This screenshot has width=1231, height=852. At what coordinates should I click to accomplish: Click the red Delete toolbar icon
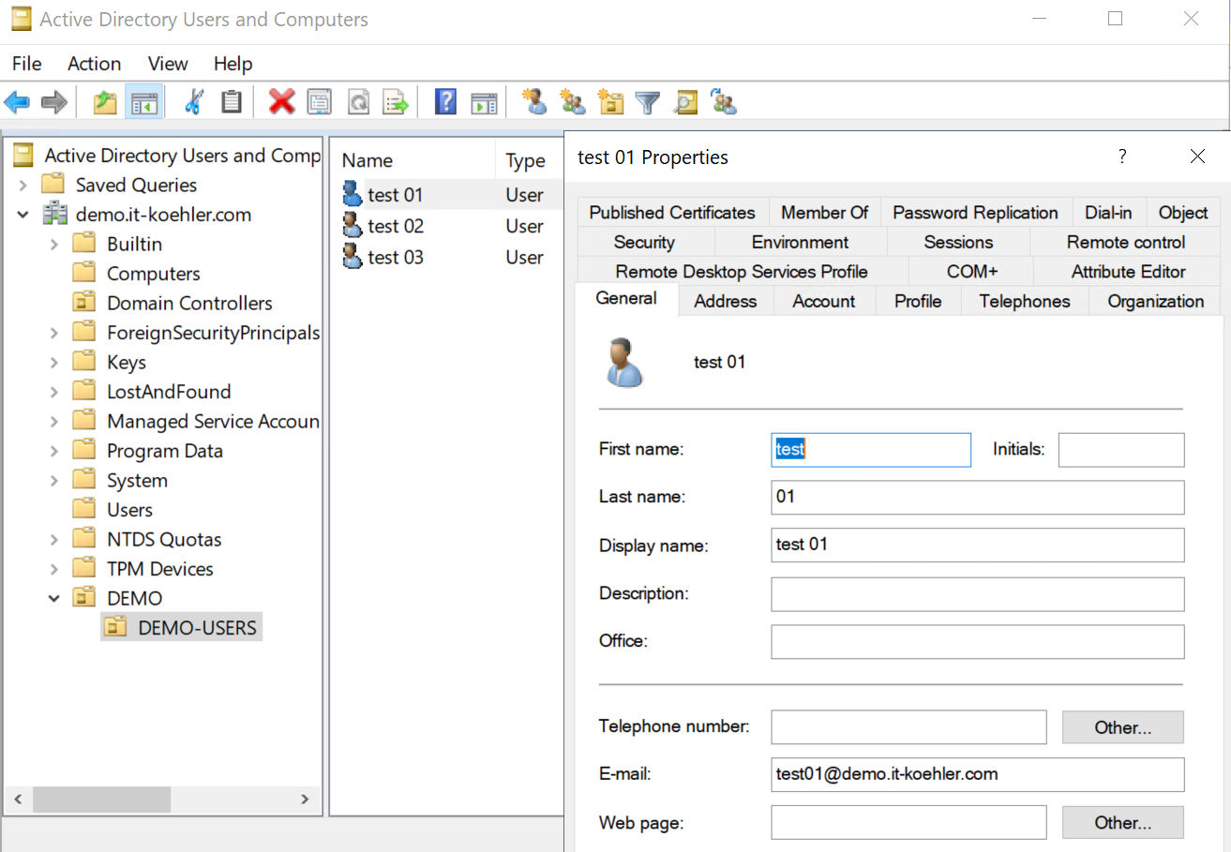pos(281,101)
